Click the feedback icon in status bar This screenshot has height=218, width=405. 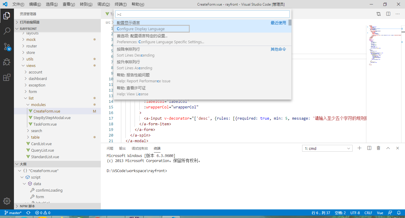click(x=390, y=213)
